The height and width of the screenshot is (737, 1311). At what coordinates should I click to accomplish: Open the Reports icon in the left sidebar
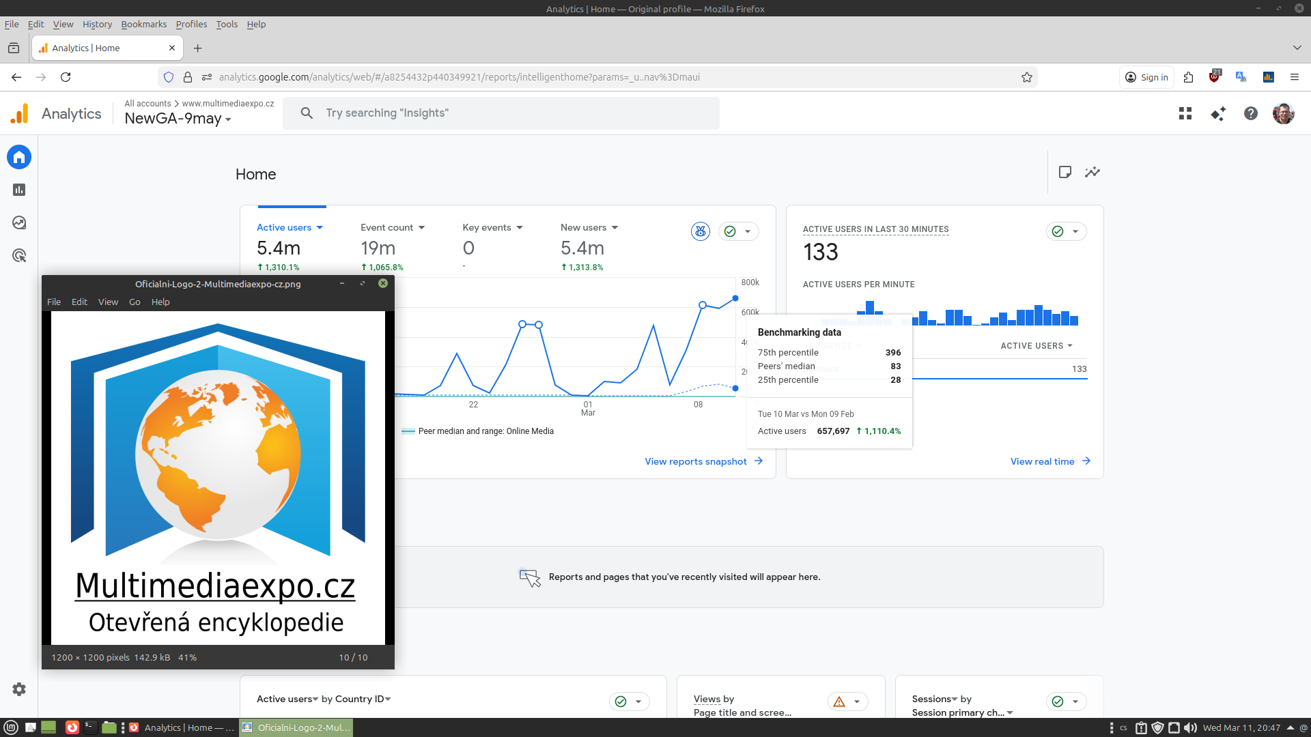point(19,190)
